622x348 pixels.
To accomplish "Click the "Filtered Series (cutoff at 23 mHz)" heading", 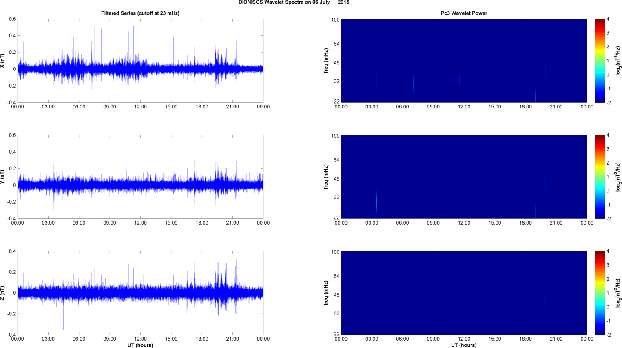I will [x=140, y=13].
